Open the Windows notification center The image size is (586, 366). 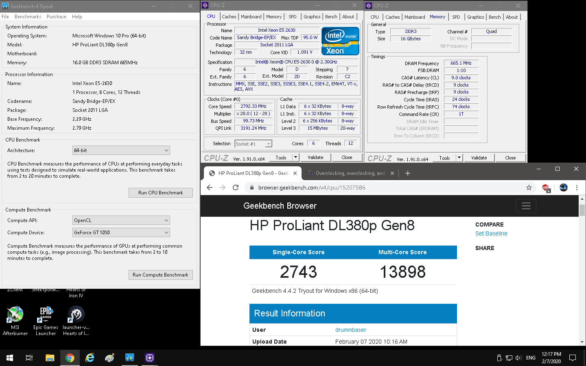[x=573, y=358]
